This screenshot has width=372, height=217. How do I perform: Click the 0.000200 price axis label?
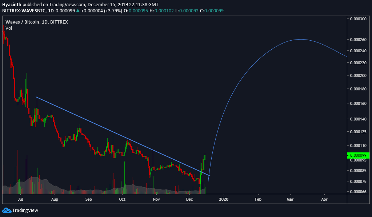click(358, 75)
